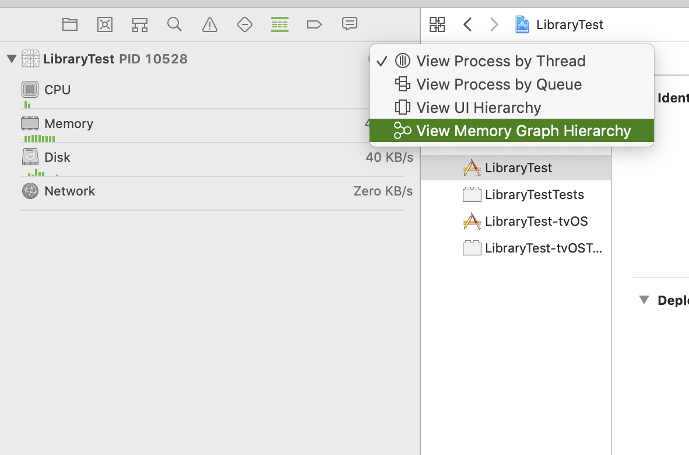The image size is (689, 455).
Task: Open the Source Control navigator icon
Action: coord(104,24)
